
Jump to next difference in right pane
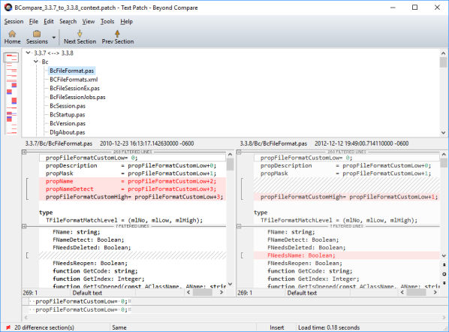pyautogui.click(x=444, y=283)
